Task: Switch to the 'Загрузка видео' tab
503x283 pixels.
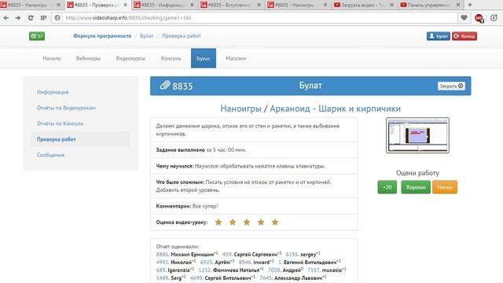Action: coord(363,5)
